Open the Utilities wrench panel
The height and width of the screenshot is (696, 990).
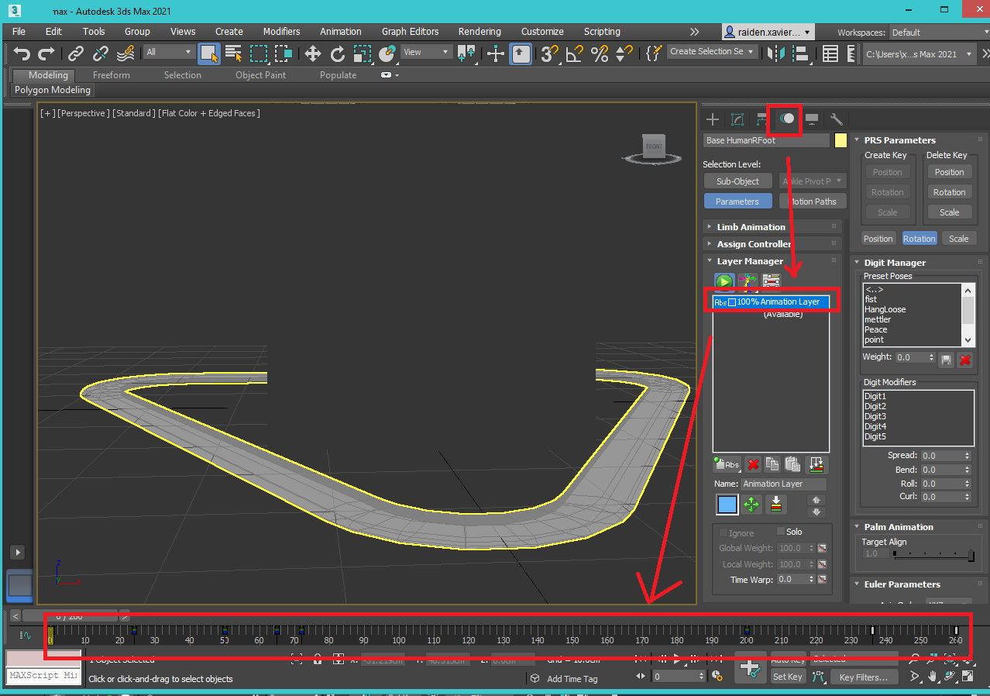[x=836, y=119]
